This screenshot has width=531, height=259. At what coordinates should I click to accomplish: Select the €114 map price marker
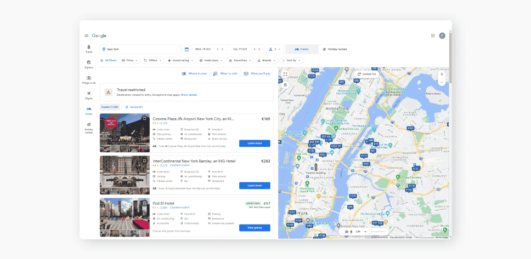pyautogui.click(x=364, y=156)
